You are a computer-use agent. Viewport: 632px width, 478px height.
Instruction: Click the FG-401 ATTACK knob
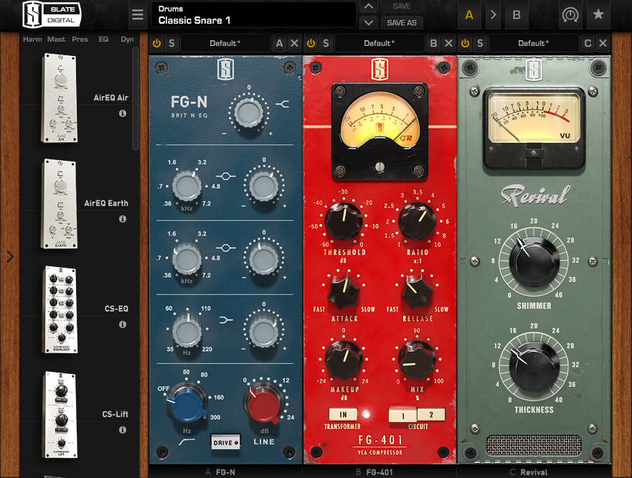[x=344, y=293]
